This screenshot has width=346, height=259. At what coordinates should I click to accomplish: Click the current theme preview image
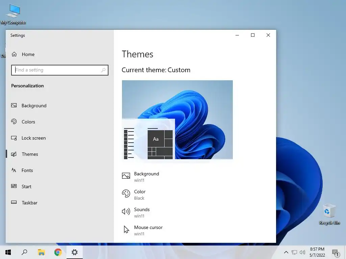[177, 120]
